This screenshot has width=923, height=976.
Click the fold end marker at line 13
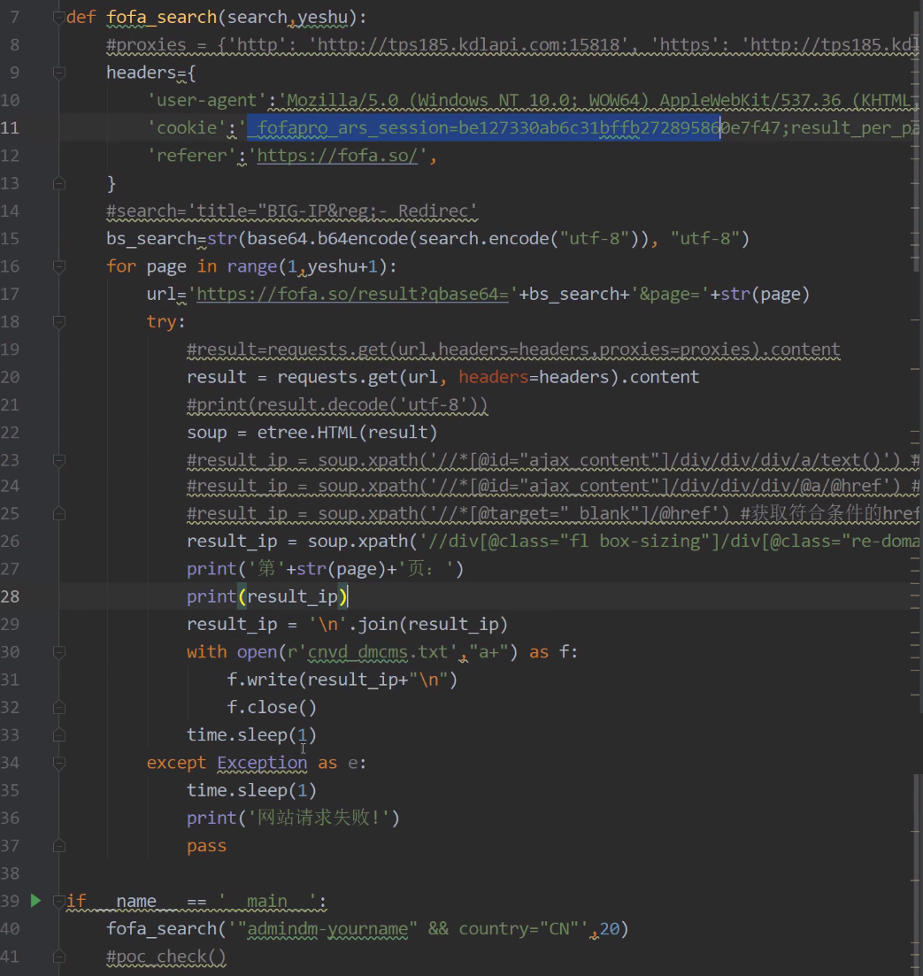click(x=59, y=183)
